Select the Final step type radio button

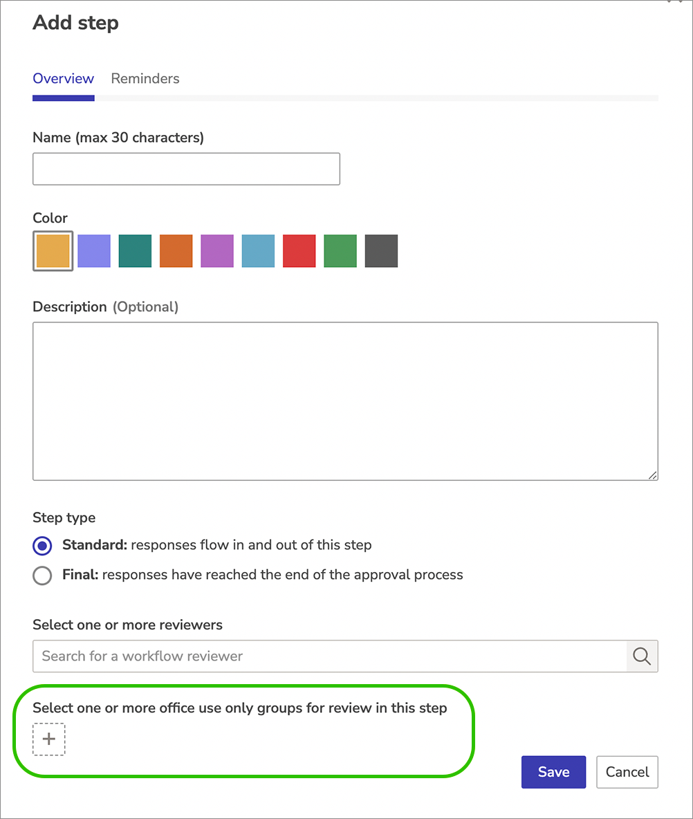point(42,576)
